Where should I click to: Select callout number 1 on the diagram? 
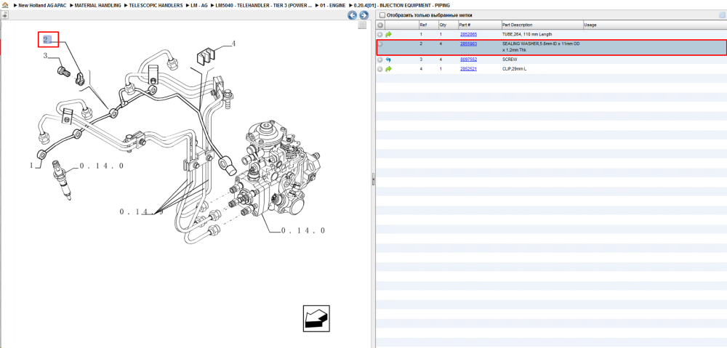click(x=33, y=165)
